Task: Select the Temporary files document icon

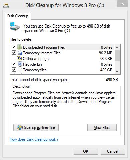Action: pos(20,70)
